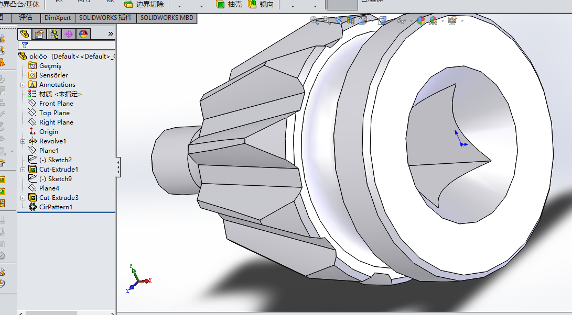Open the View Orientation dropdown arrow
The image size is (572, 315).
pyautogui.click(x=372, y=21)
